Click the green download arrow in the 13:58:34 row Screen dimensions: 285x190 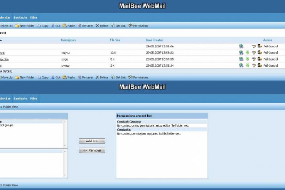(x=247, y=65)
